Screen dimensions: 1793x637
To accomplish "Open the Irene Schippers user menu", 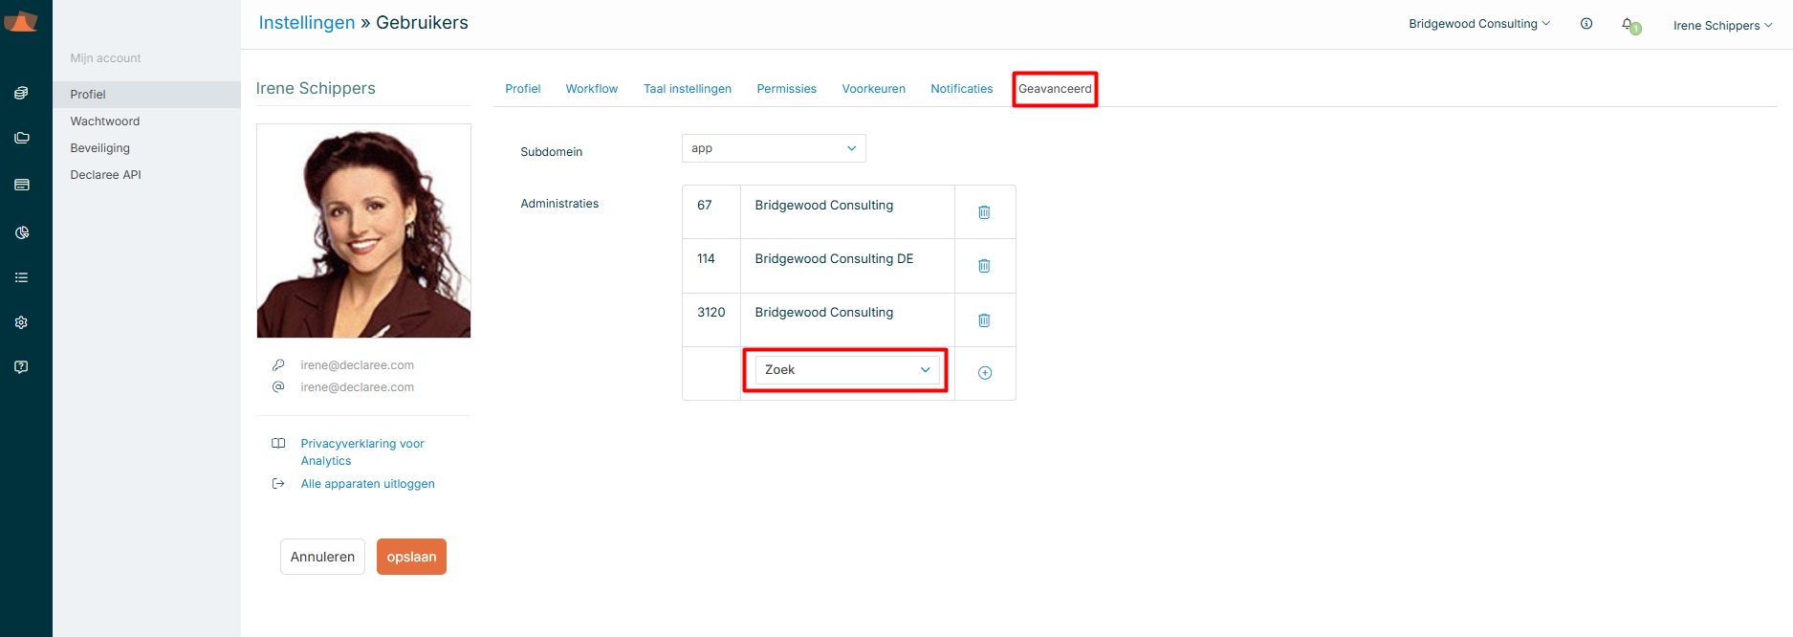I will coord(1721,26).
